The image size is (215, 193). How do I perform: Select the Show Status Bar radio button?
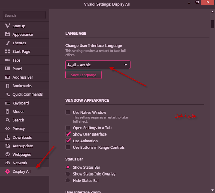tap(68, 167)
